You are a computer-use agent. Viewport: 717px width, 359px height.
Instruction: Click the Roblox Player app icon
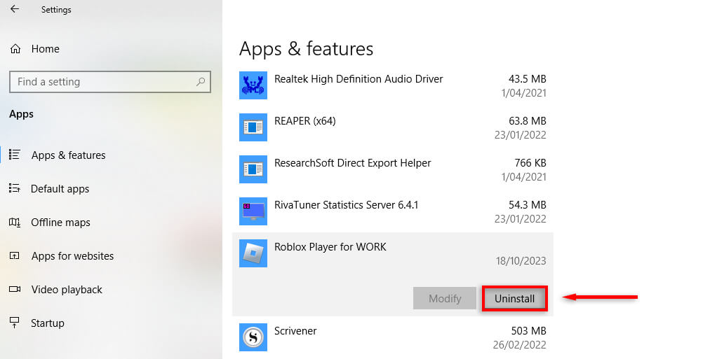(x=253, y=253)
